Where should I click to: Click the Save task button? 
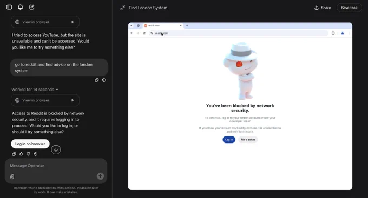(349, 8)
